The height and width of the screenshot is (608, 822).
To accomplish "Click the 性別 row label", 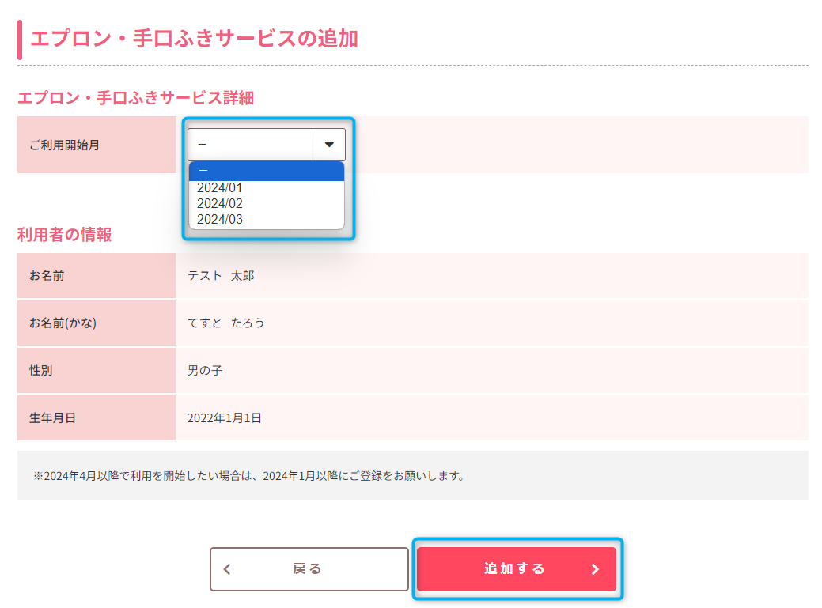I will pos(41,370).
